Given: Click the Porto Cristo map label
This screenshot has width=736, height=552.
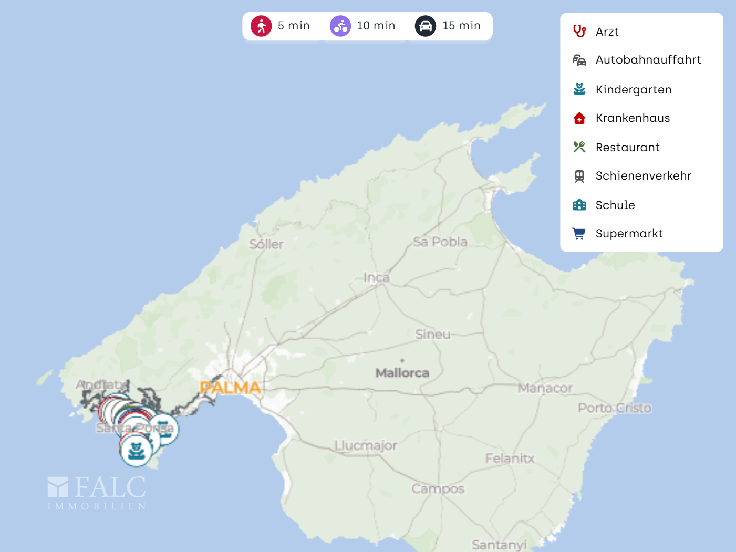Looking at the screenshot, I should [614, 408].
